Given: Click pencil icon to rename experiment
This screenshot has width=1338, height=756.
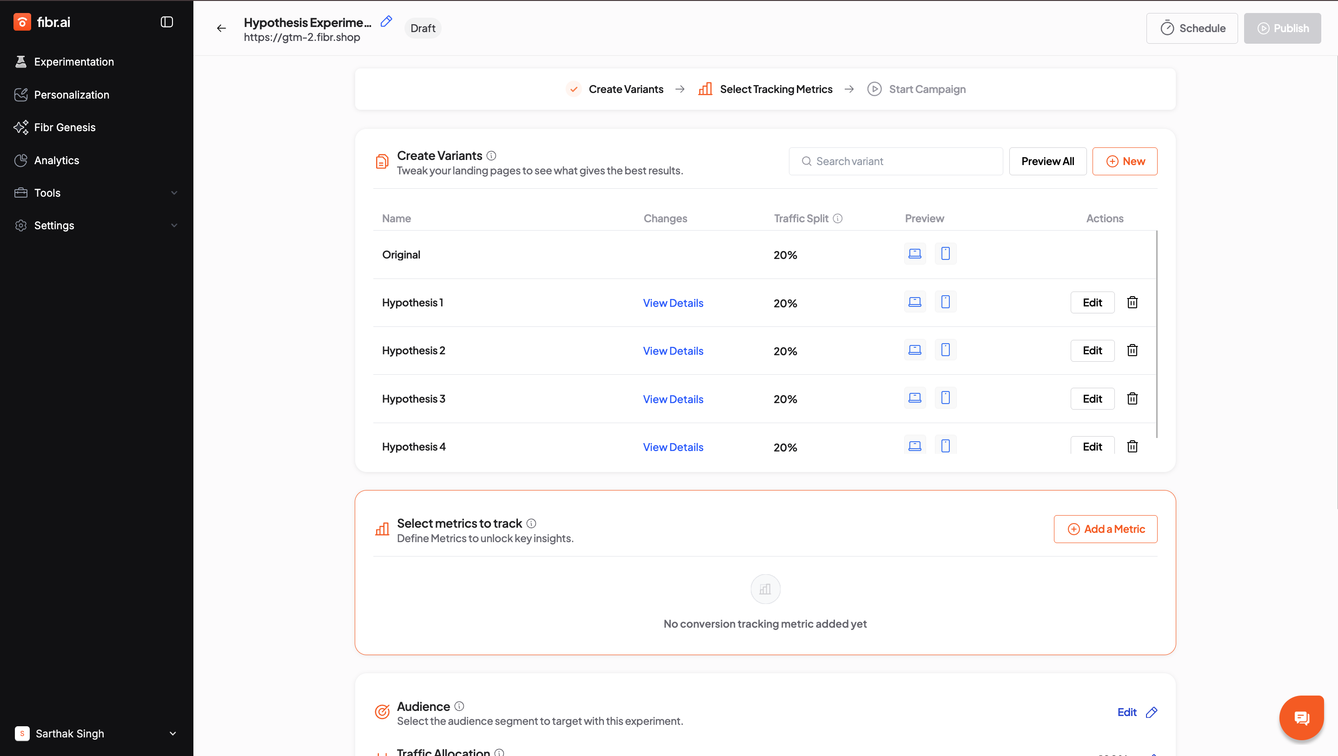Looking at the screenshot, I should 386,21.
